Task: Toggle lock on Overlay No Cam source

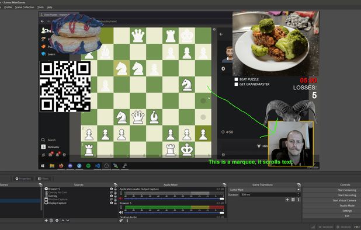Action: click(x=115, y=192)
